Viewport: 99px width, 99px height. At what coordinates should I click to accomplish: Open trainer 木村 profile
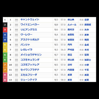tap(87, 50)
